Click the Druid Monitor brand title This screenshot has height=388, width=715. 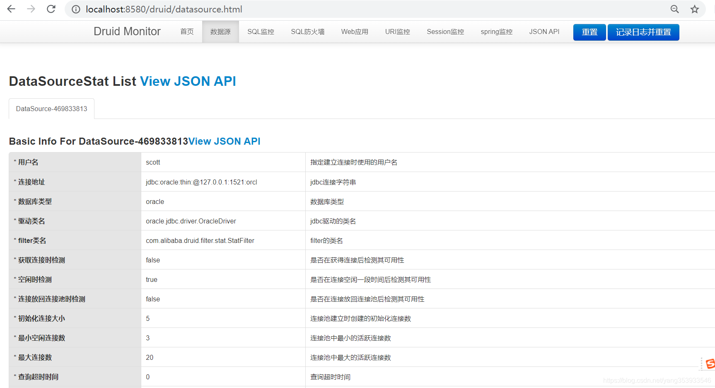pos(127,32)
